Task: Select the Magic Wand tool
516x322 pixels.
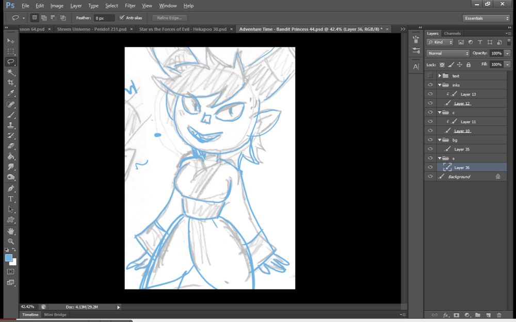Action: (x=10, y=72)
